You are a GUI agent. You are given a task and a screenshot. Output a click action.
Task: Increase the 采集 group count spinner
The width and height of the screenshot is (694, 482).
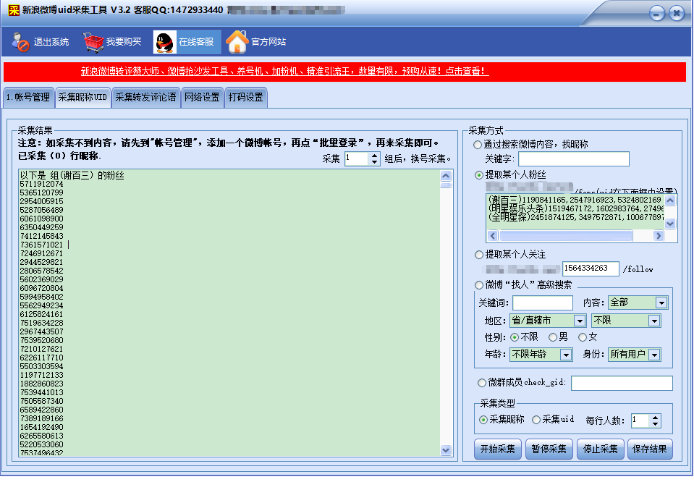374,156
